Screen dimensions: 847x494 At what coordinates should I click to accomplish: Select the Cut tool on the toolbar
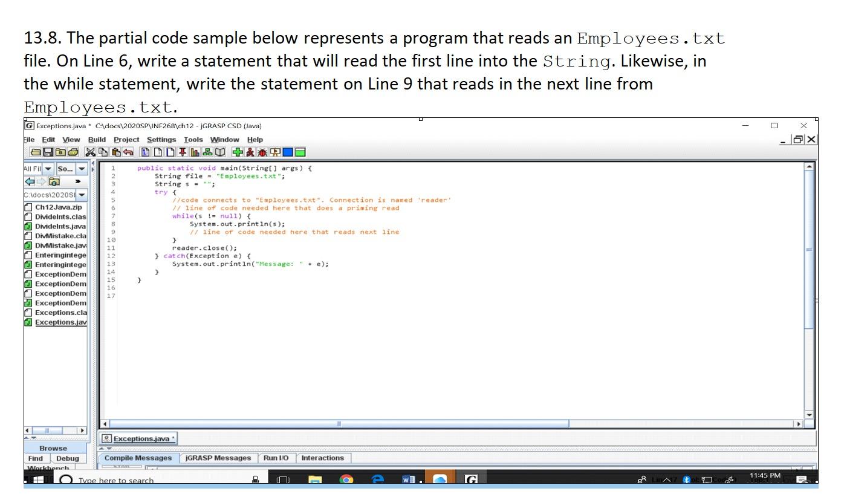[92, 152]
